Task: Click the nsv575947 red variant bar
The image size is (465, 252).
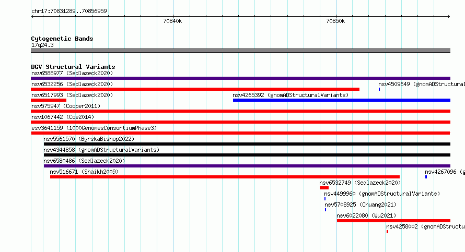Action: (240, 111)
